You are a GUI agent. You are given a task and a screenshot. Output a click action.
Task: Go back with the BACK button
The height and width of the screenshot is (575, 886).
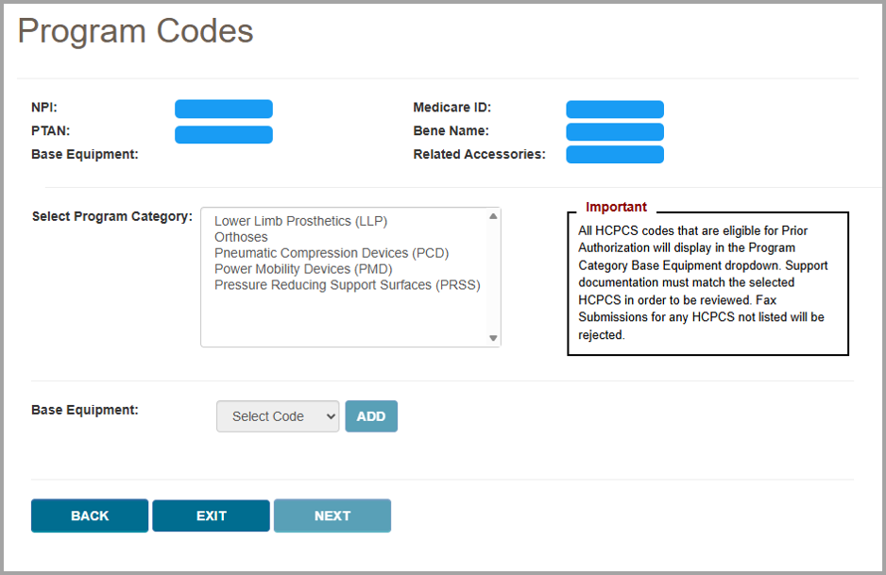pos(90,516)
